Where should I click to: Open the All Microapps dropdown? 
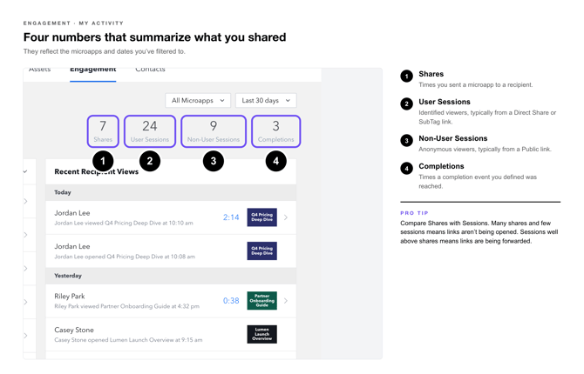[198, 100]
